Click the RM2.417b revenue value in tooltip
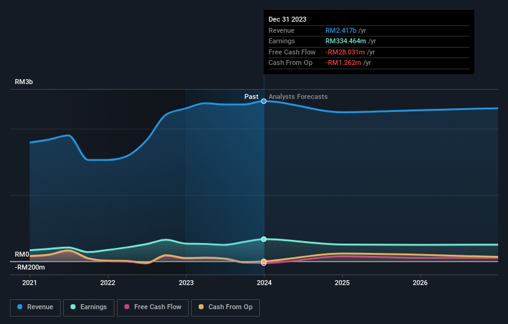 pos(341,30)
